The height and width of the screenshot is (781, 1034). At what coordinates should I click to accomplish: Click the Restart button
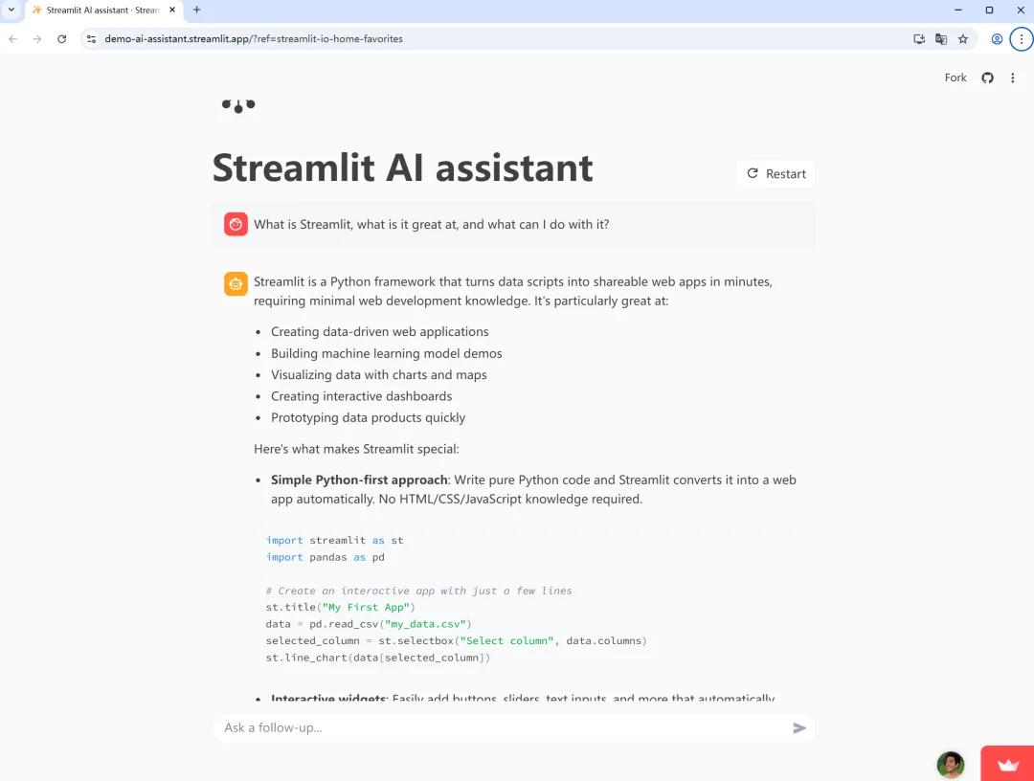point(775,174)
